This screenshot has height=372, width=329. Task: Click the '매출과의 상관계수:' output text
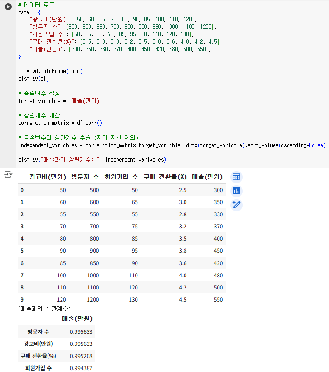[47, 309]
